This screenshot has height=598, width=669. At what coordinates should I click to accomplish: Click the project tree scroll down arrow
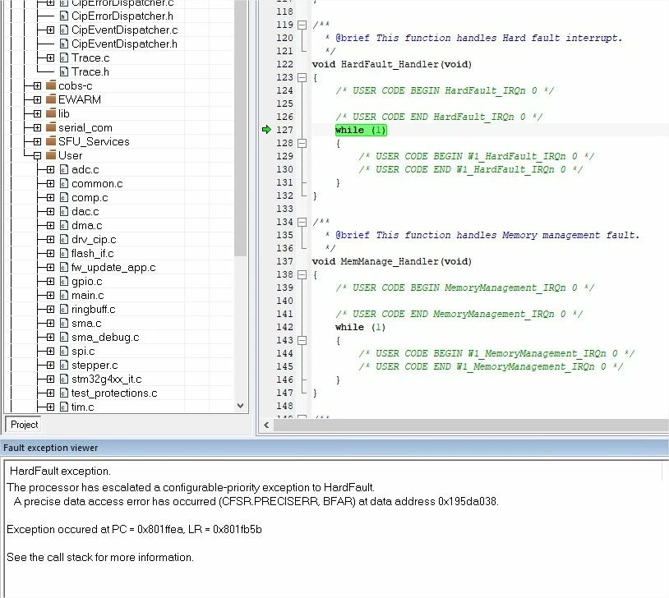240,406
